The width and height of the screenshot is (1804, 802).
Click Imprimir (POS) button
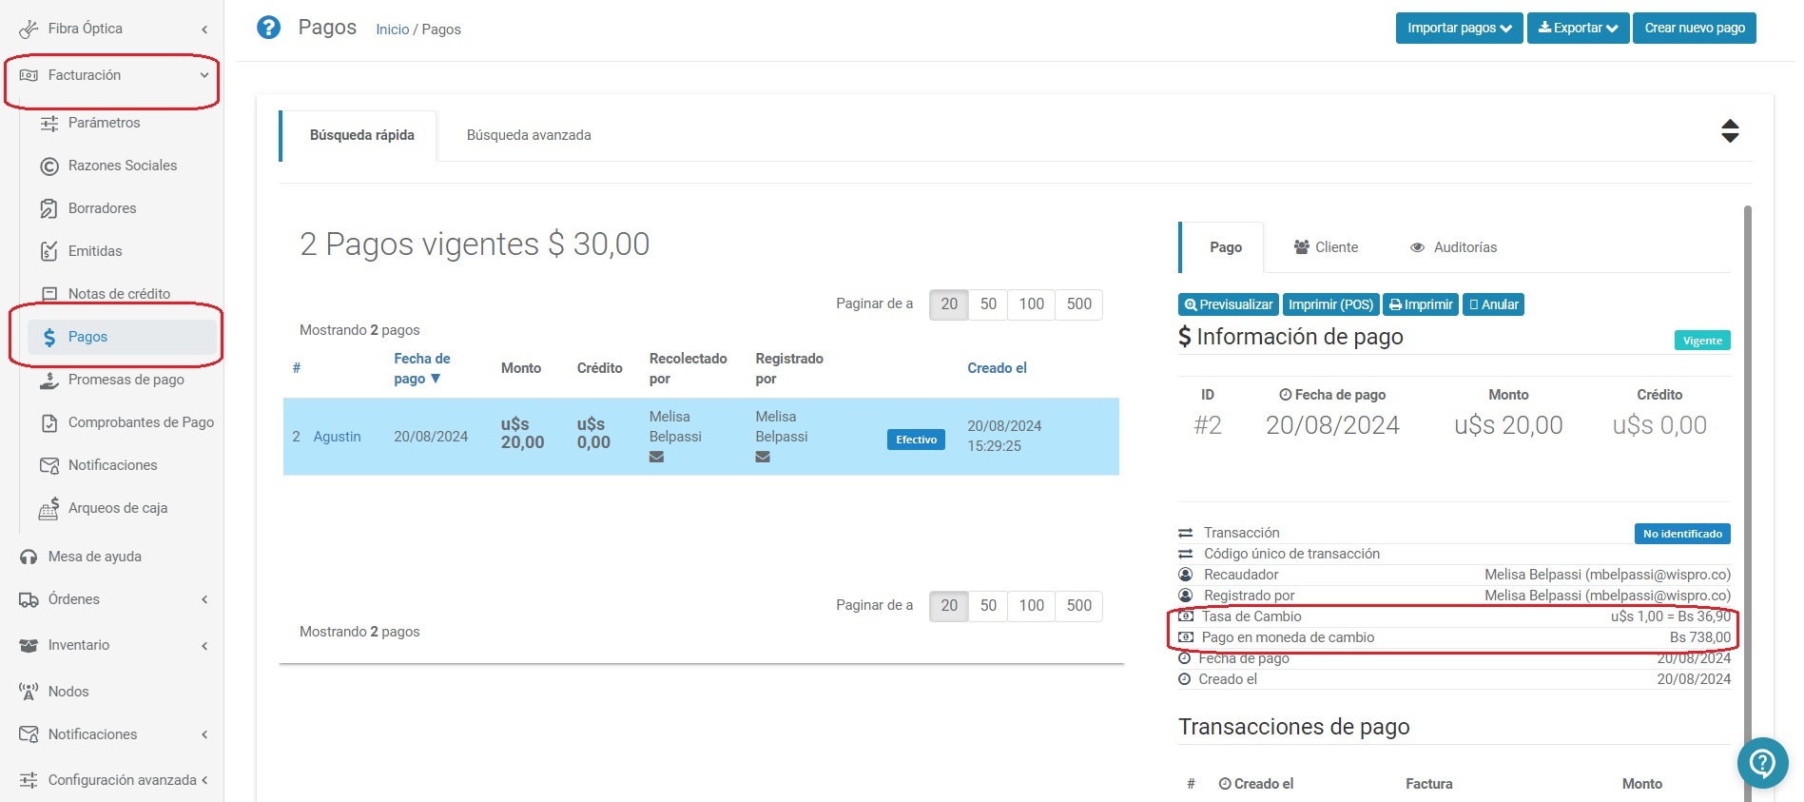(1330, 304)
